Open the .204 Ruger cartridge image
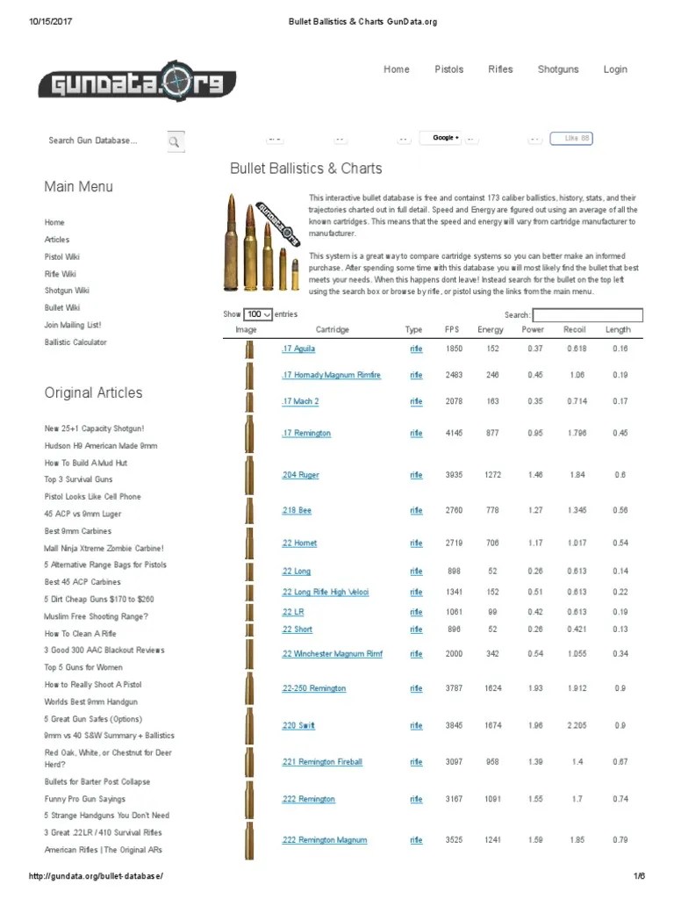 (x=249, y=475)
